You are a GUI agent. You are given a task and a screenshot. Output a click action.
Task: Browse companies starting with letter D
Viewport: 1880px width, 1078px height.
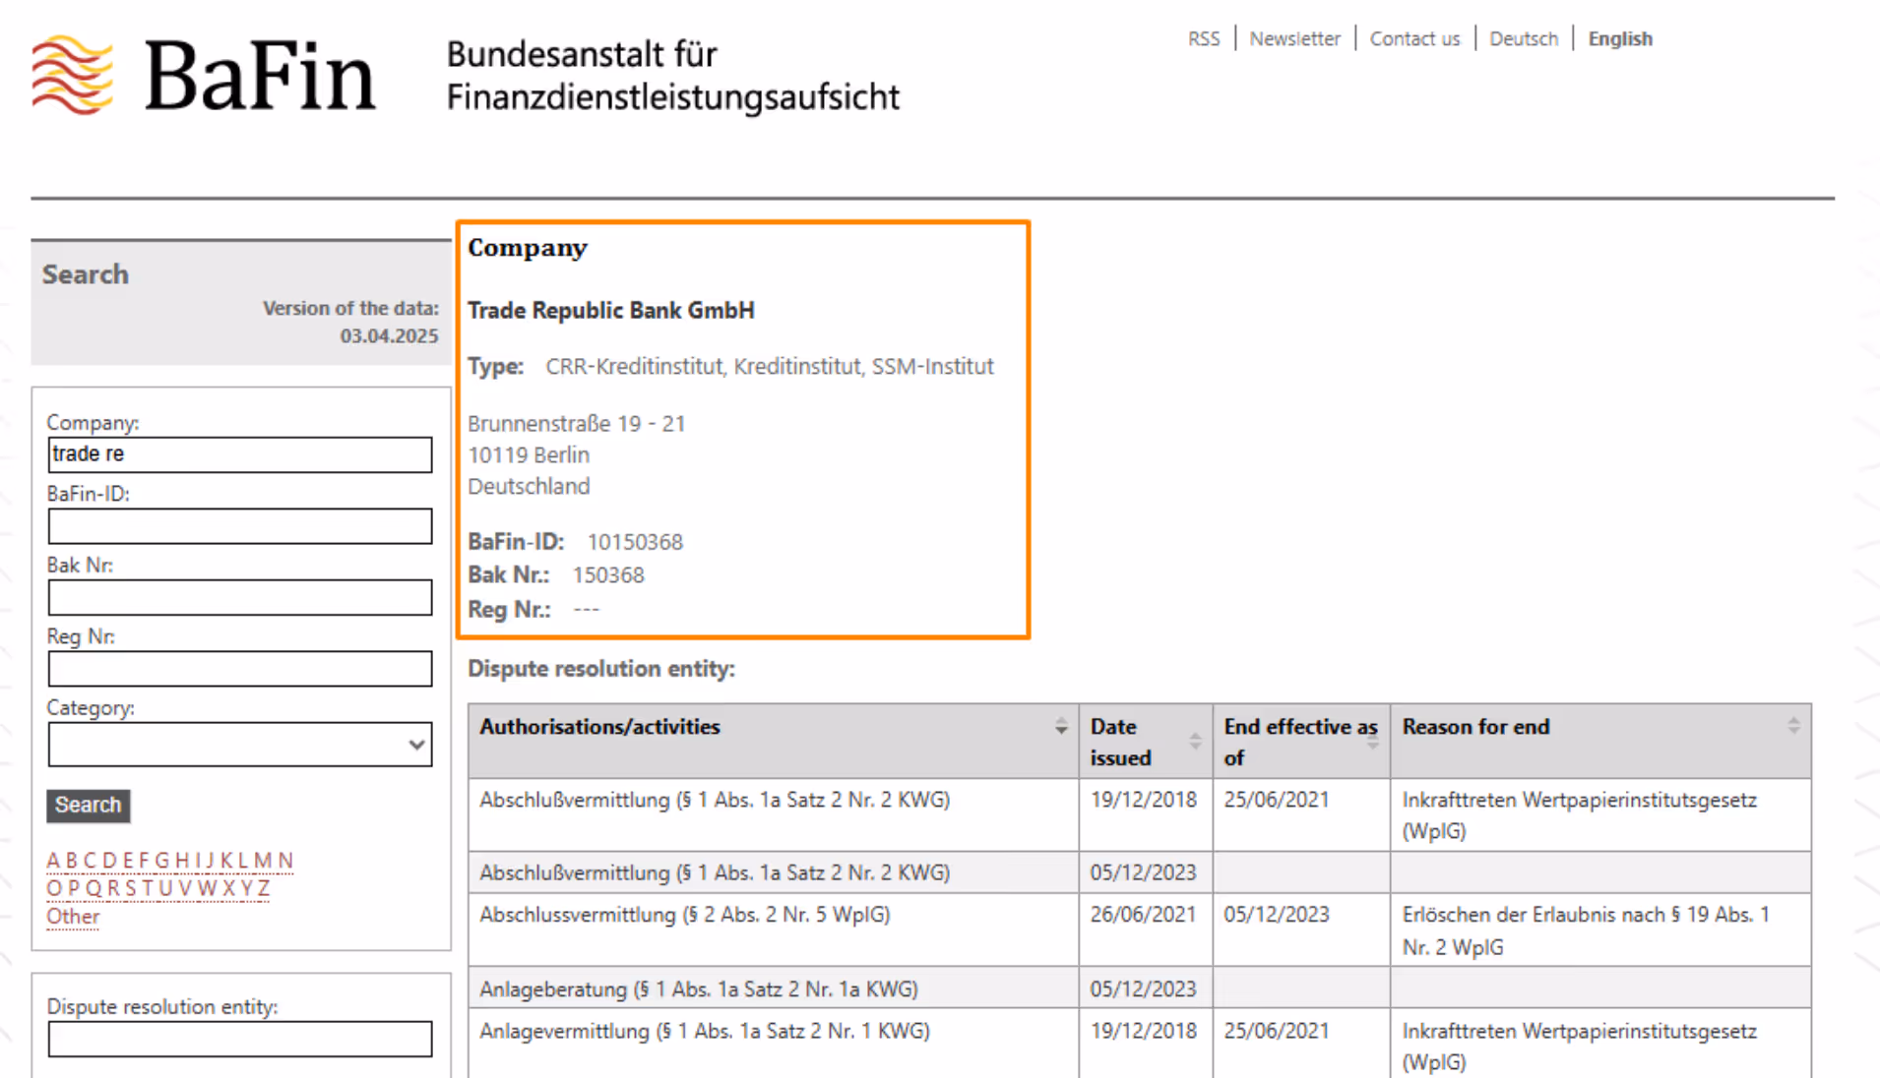[110, 861]
